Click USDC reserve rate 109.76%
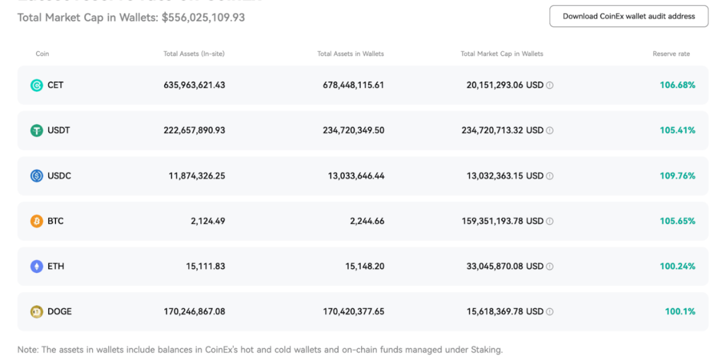 pyautogui.click(x=677, y=176)
